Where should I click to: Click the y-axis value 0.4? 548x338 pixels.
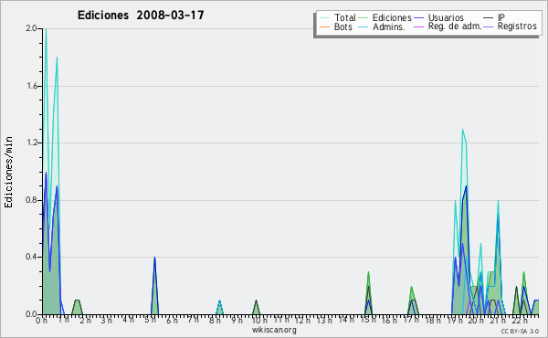tap(31, 257)
